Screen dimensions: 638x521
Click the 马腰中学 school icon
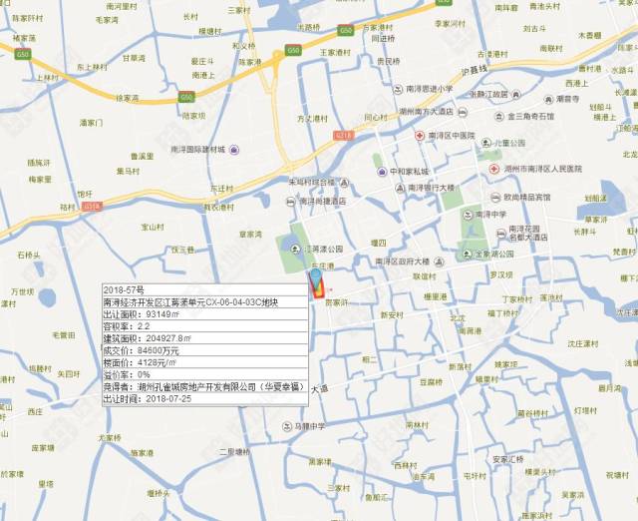coord(287,426)
